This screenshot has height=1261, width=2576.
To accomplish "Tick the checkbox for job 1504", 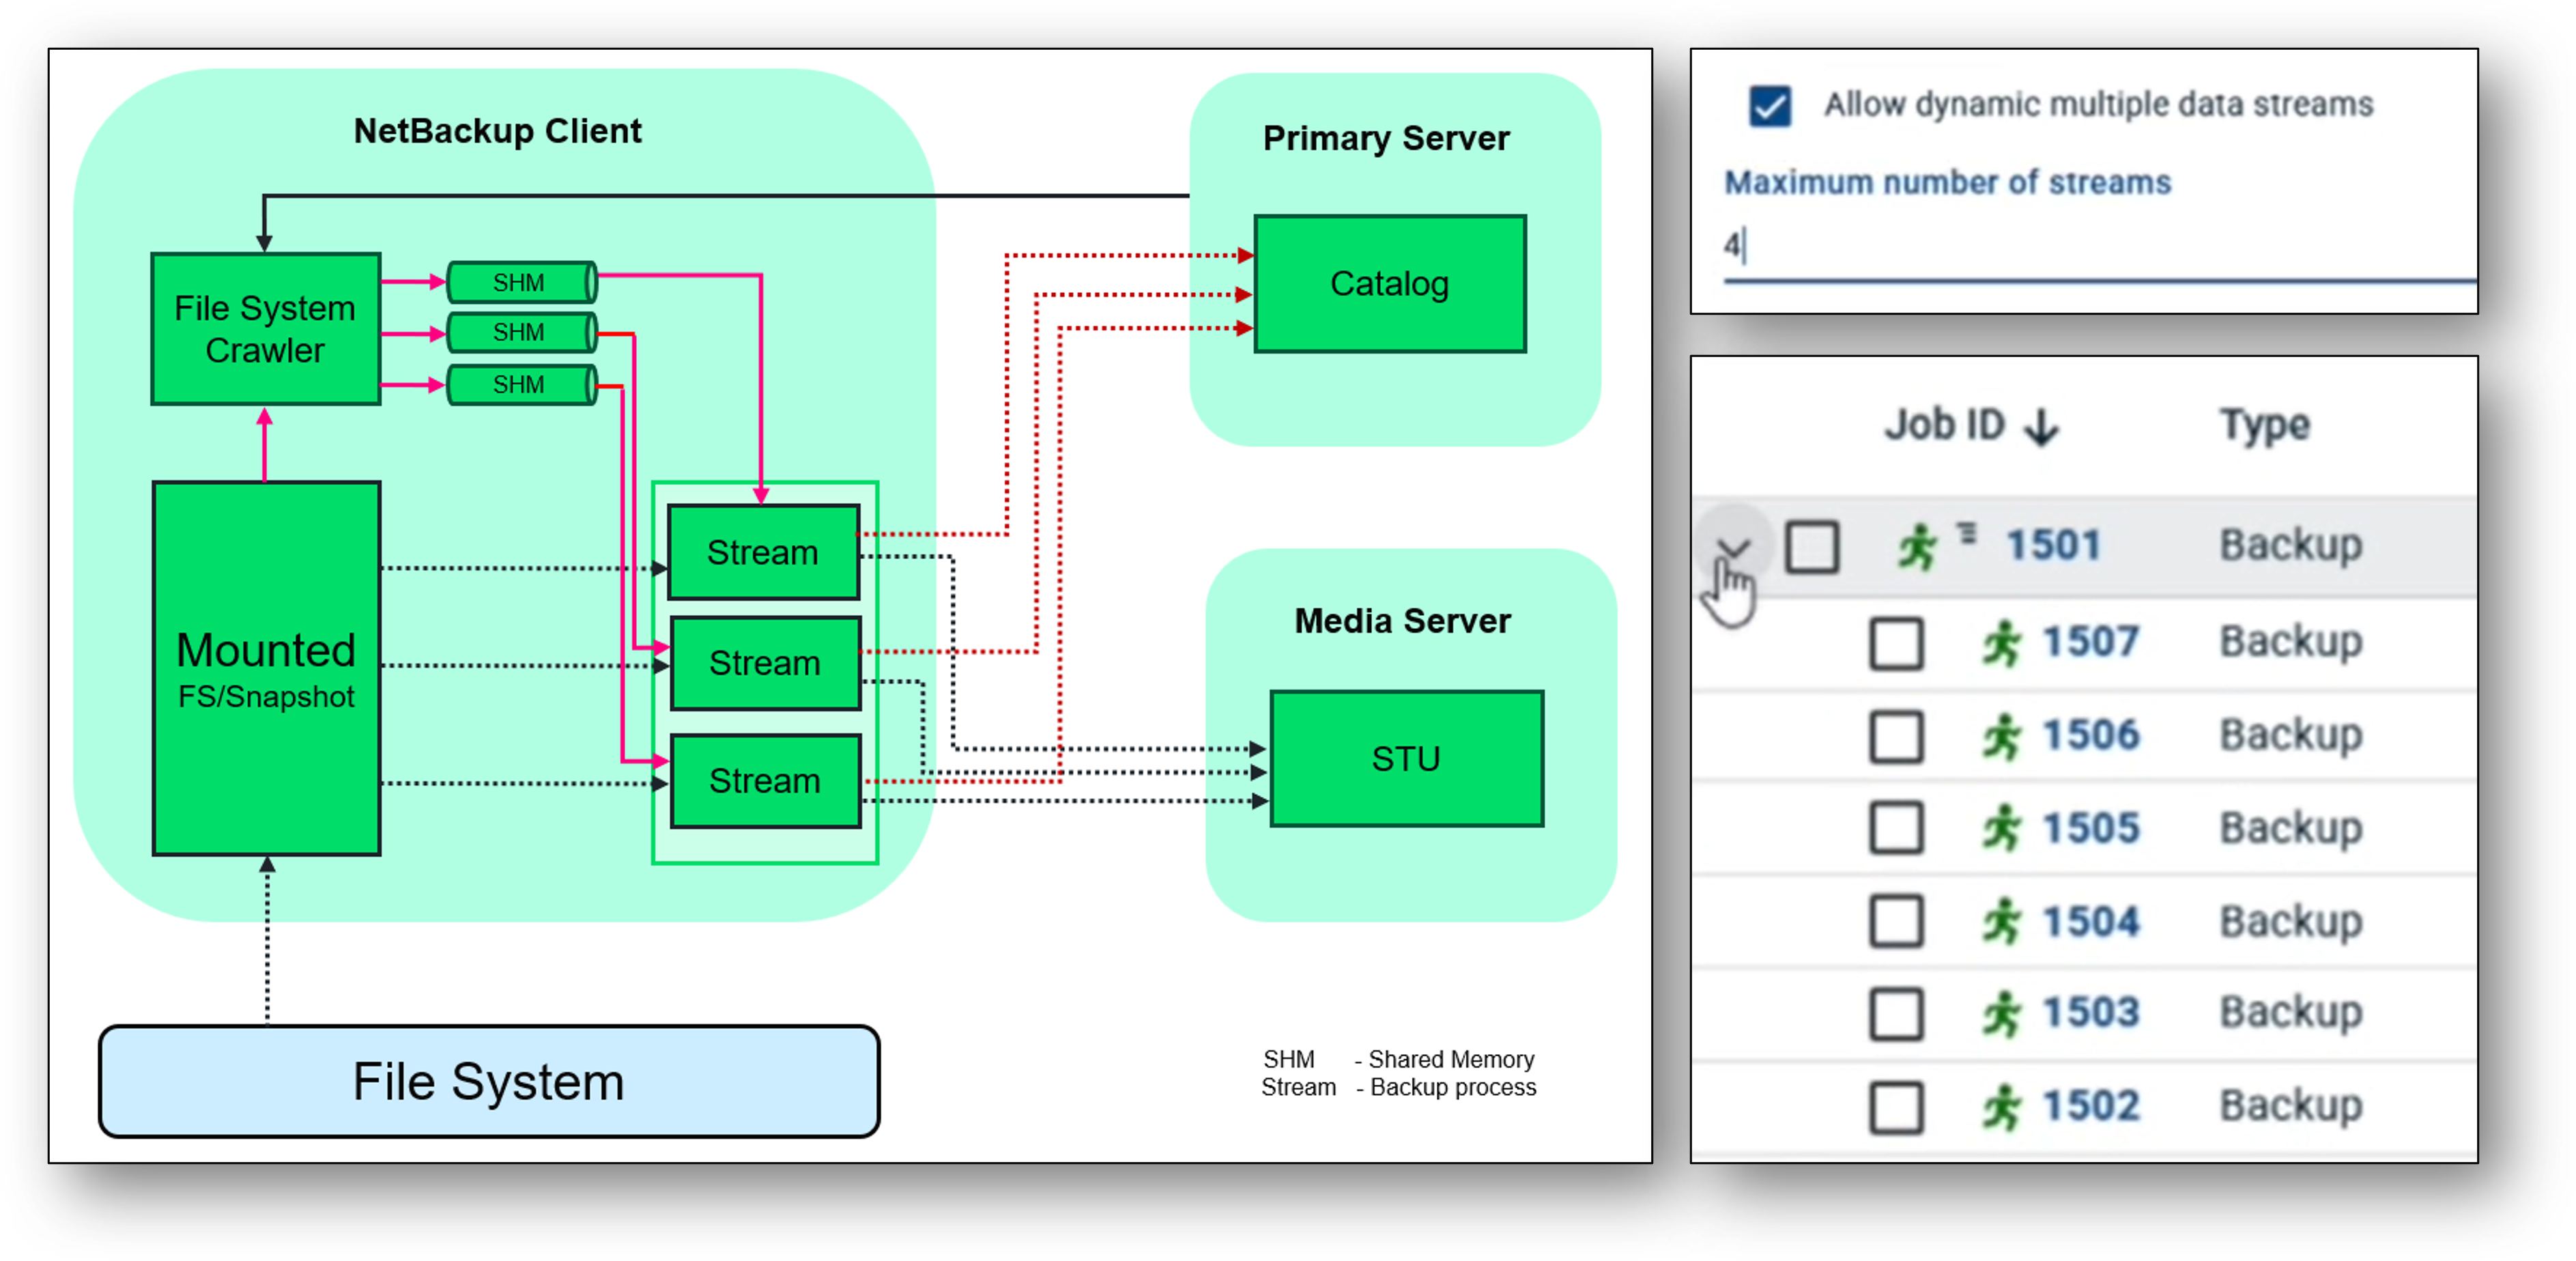I will 1895,921.
